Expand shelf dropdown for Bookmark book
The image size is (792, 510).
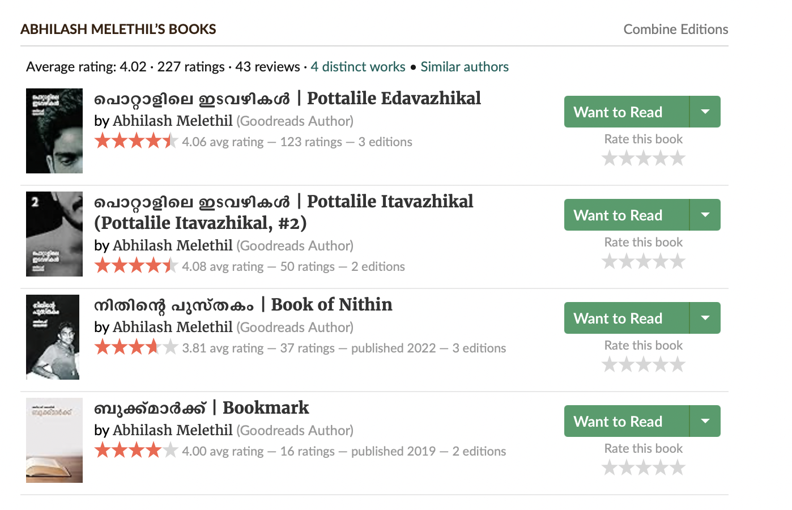(705, 421)
